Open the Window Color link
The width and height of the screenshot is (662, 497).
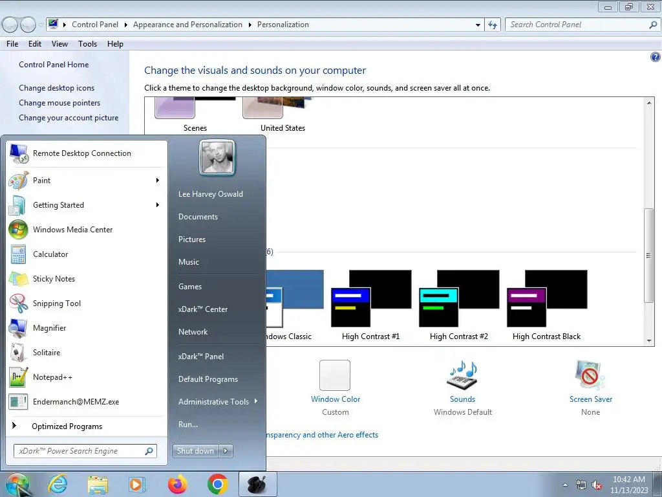[336, 399]
